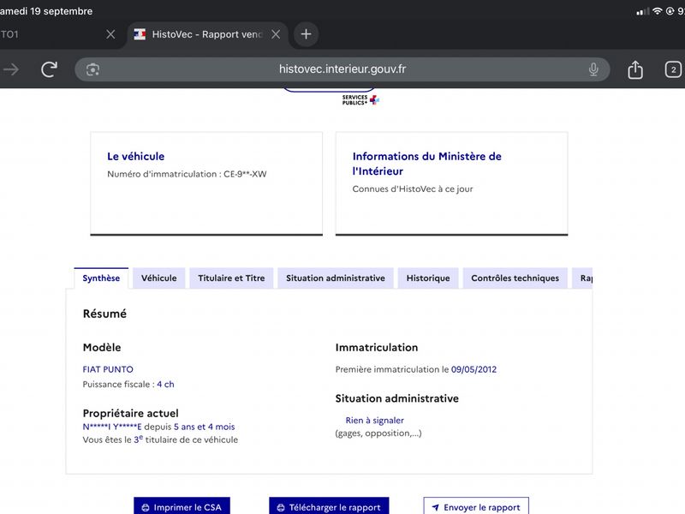Reload the page with the refresh icon
685x514 pixels.
[50, 69]
